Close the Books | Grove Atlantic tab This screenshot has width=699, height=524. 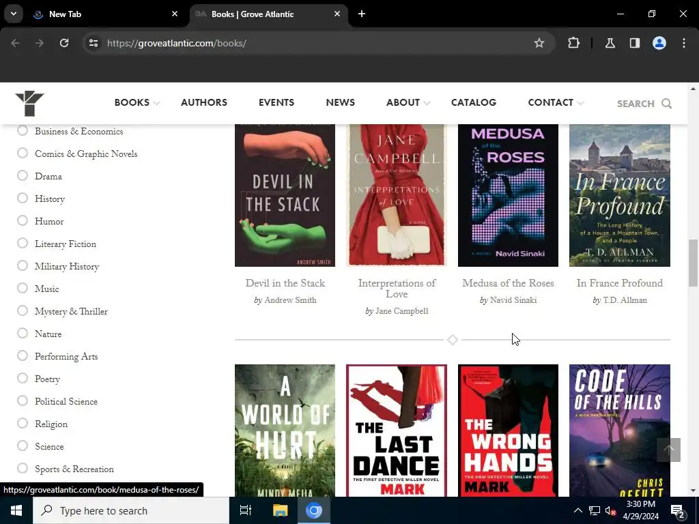tap(337, 14)
